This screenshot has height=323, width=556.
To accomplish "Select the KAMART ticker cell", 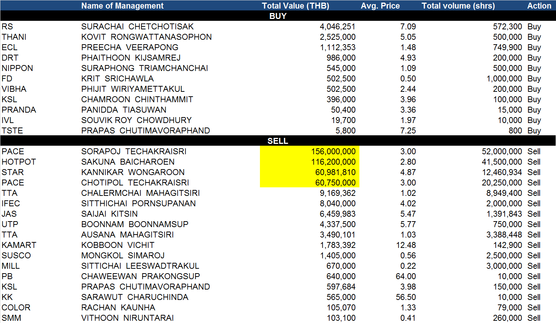I will click(x=19, y=245).
